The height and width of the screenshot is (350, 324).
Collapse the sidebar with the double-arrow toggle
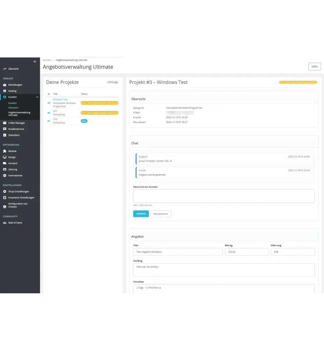click(x=35, y=61)
